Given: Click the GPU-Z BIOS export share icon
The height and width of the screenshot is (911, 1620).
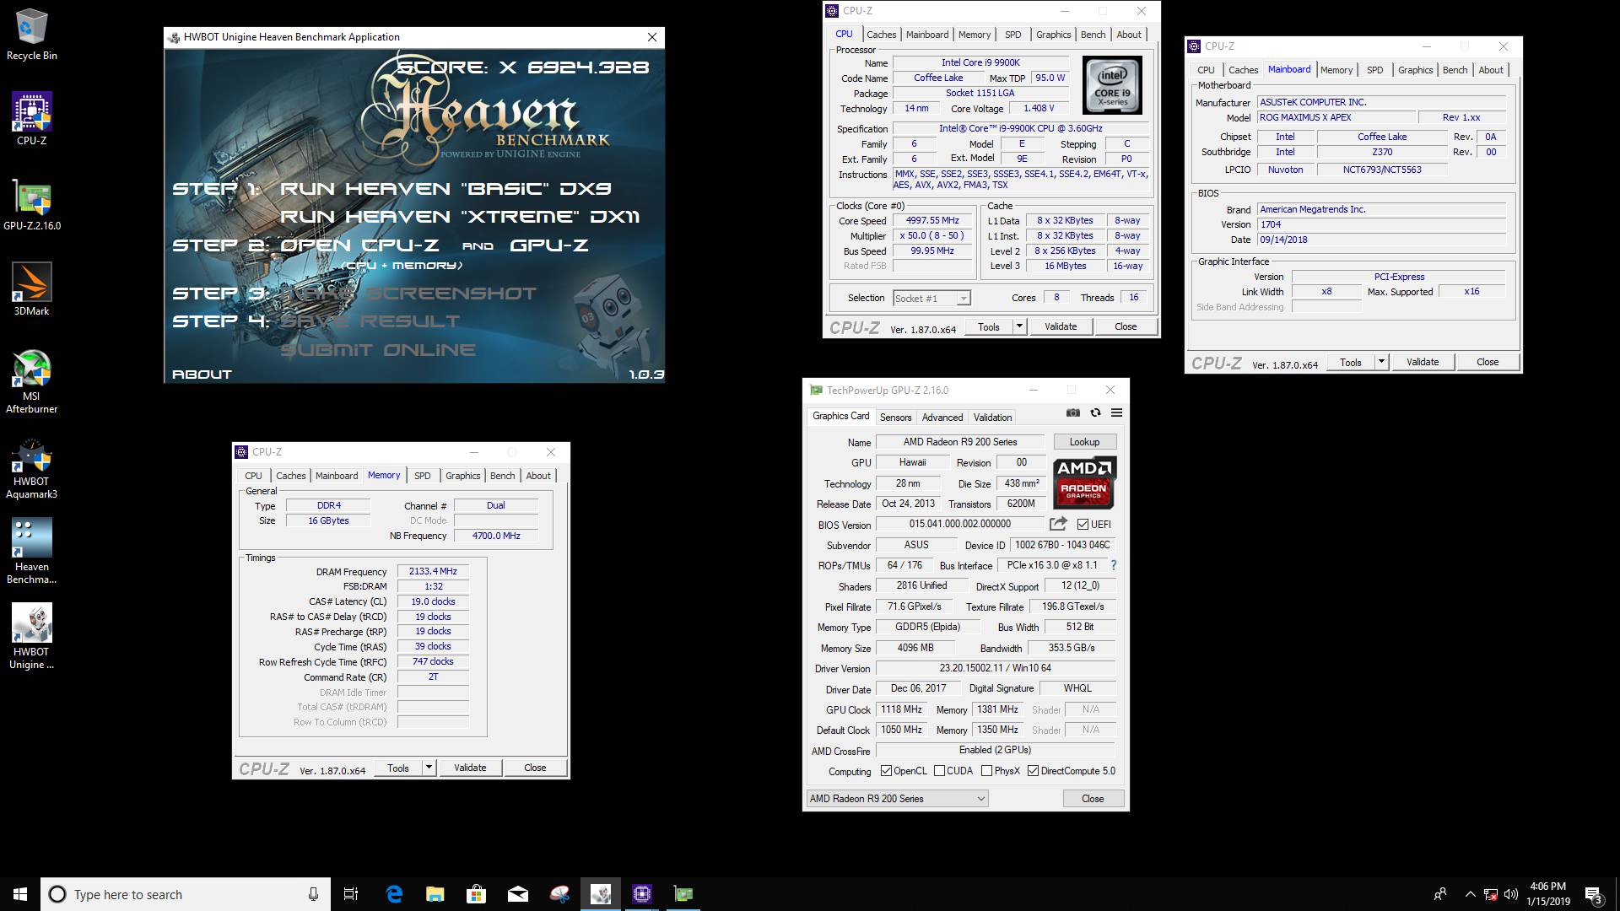Looking at the screenshot, I should coord(1058,524).
